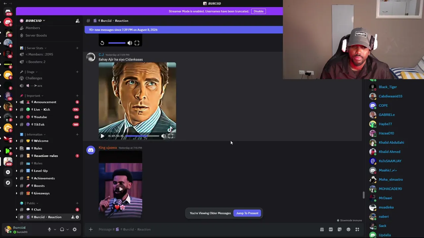Disable Streamer Mode from the banner
This screenshot has width=424, height=238.
[x=258, y=11]
